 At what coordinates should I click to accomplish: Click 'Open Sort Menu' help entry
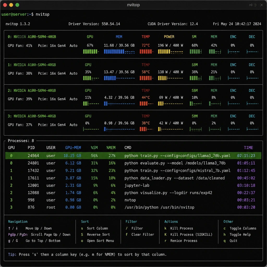click(100, 241)
